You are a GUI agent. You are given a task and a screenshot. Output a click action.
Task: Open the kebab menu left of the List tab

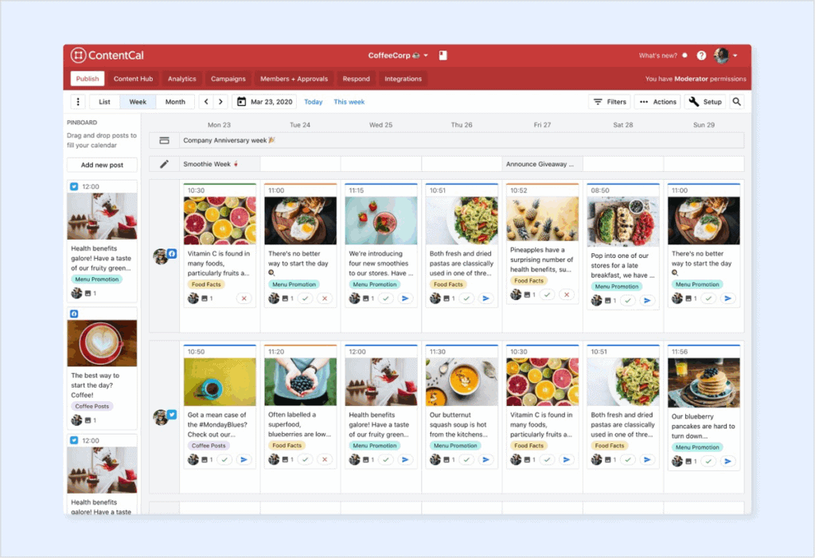tap(77, 102)
